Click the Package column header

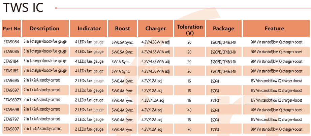[x=223, y=29]
